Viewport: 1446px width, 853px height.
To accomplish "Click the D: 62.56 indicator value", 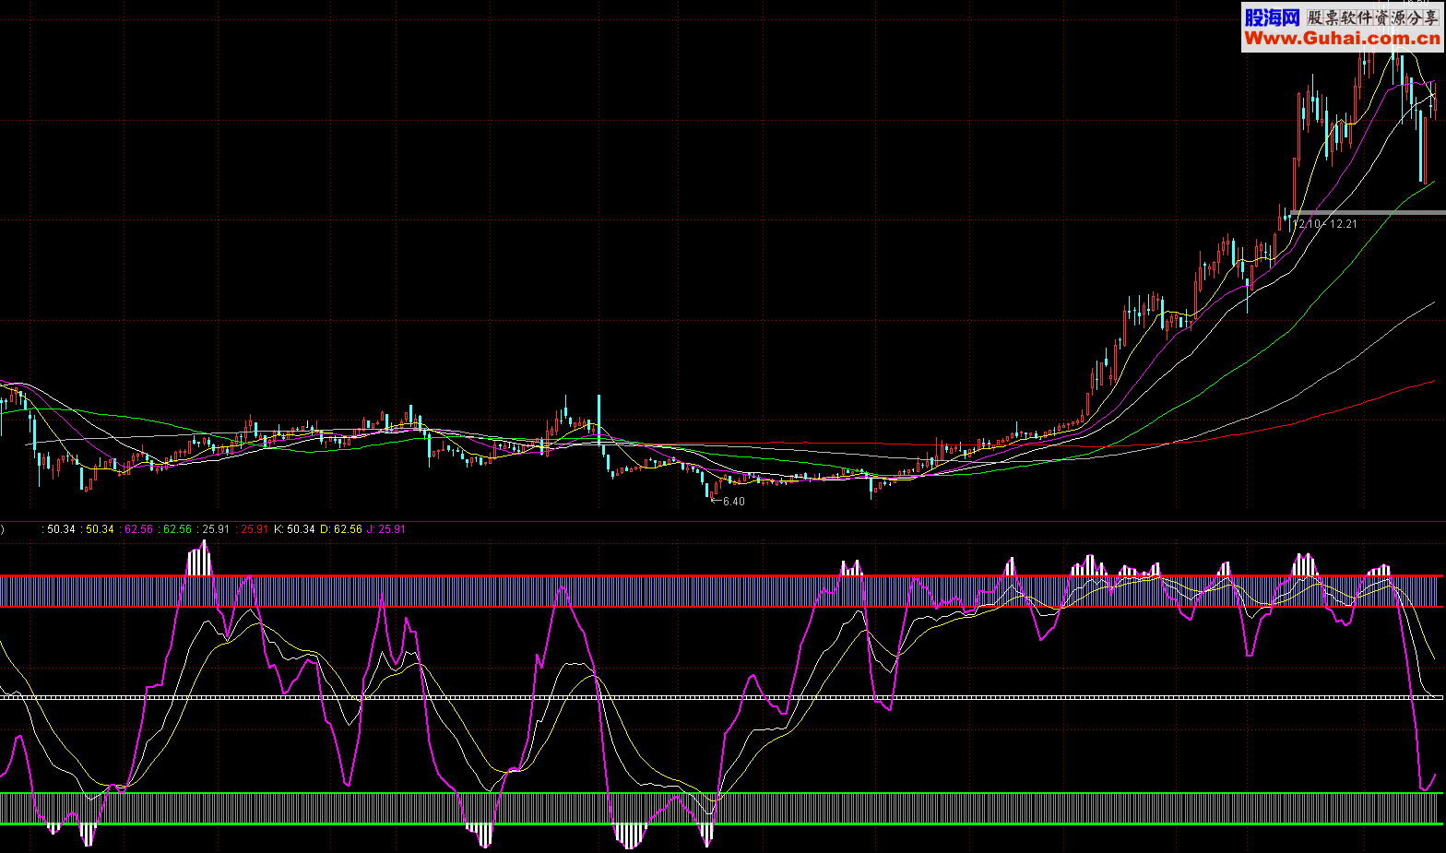I will coord(340,529).
